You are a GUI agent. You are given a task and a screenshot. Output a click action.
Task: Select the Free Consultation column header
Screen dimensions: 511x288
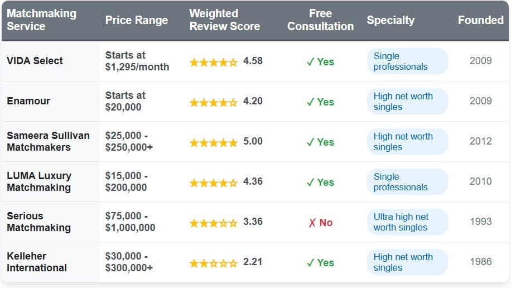tap(320, 20)
